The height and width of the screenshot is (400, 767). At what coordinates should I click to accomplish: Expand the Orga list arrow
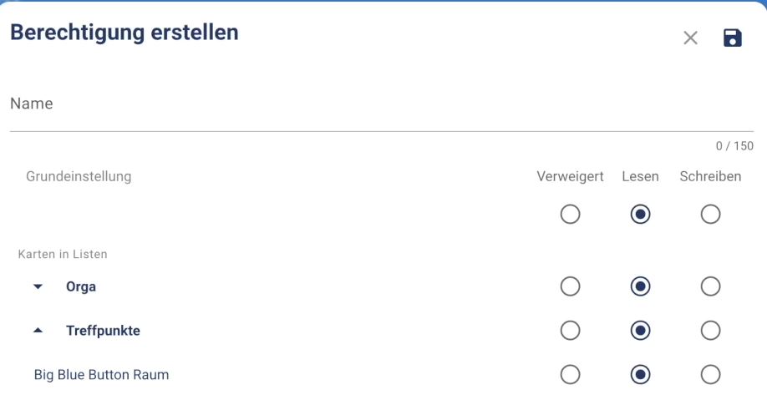(x=38, y=286)
